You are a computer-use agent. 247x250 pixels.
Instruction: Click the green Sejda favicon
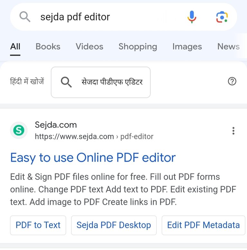tap(19, 130)
